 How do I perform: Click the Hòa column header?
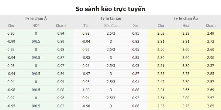pyautogui.click(x=186, y=26)
